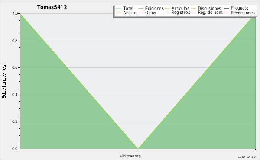Viewport: 260px width, 160px height.
Task: Click the Ediciones/mes axis label
Action: 4,82
